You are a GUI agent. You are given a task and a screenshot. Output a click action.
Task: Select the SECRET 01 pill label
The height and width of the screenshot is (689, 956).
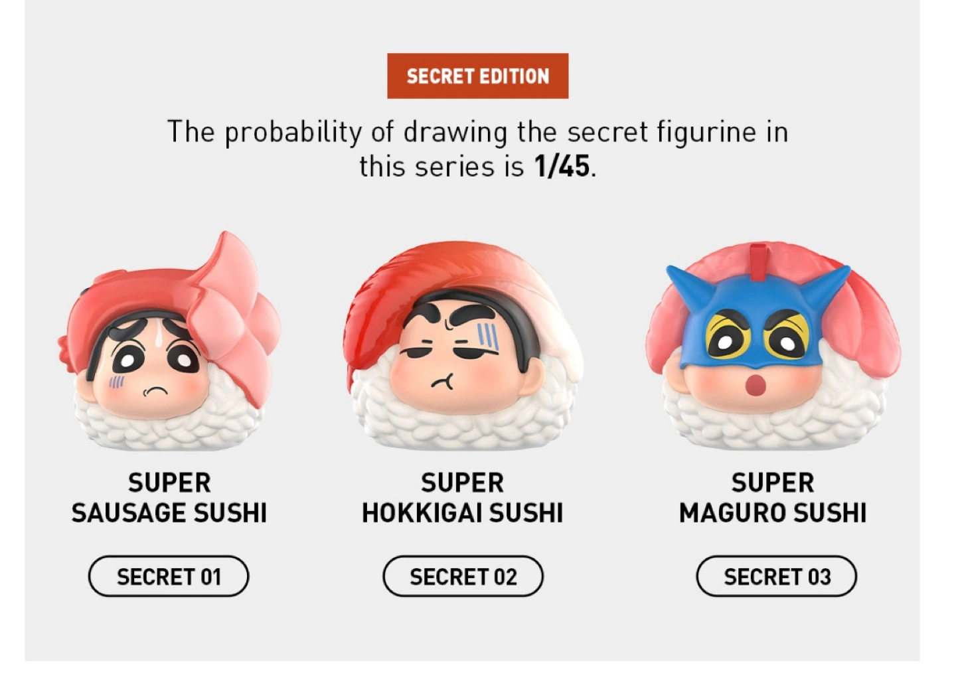169,576
